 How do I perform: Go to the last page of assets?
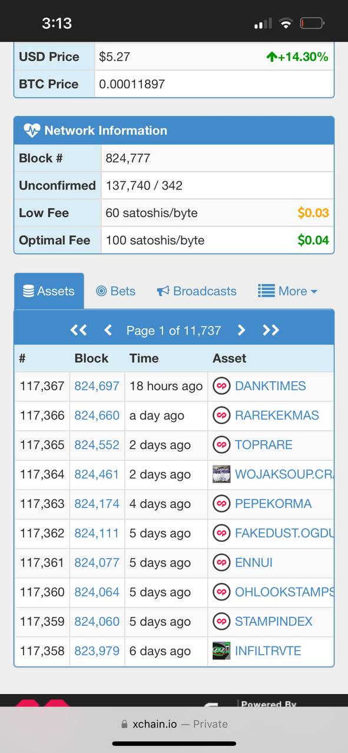[x=271, y=331]
